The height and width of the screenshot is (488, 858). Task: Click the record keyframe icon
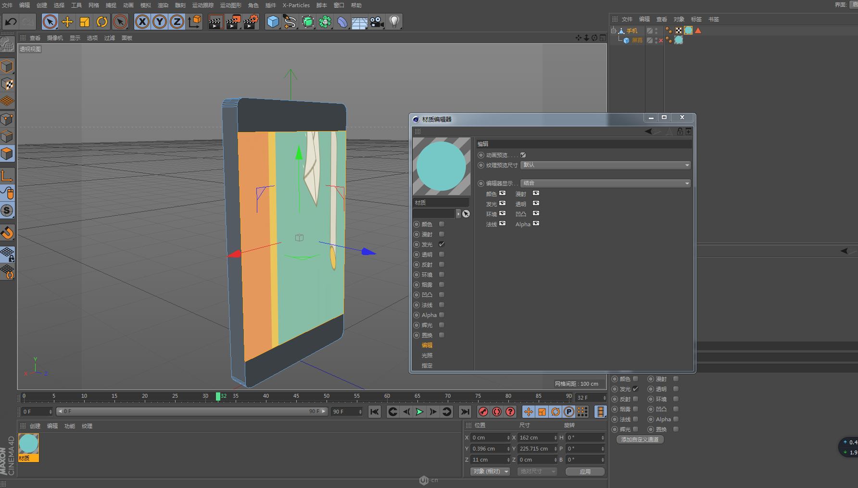click(483, 412)
